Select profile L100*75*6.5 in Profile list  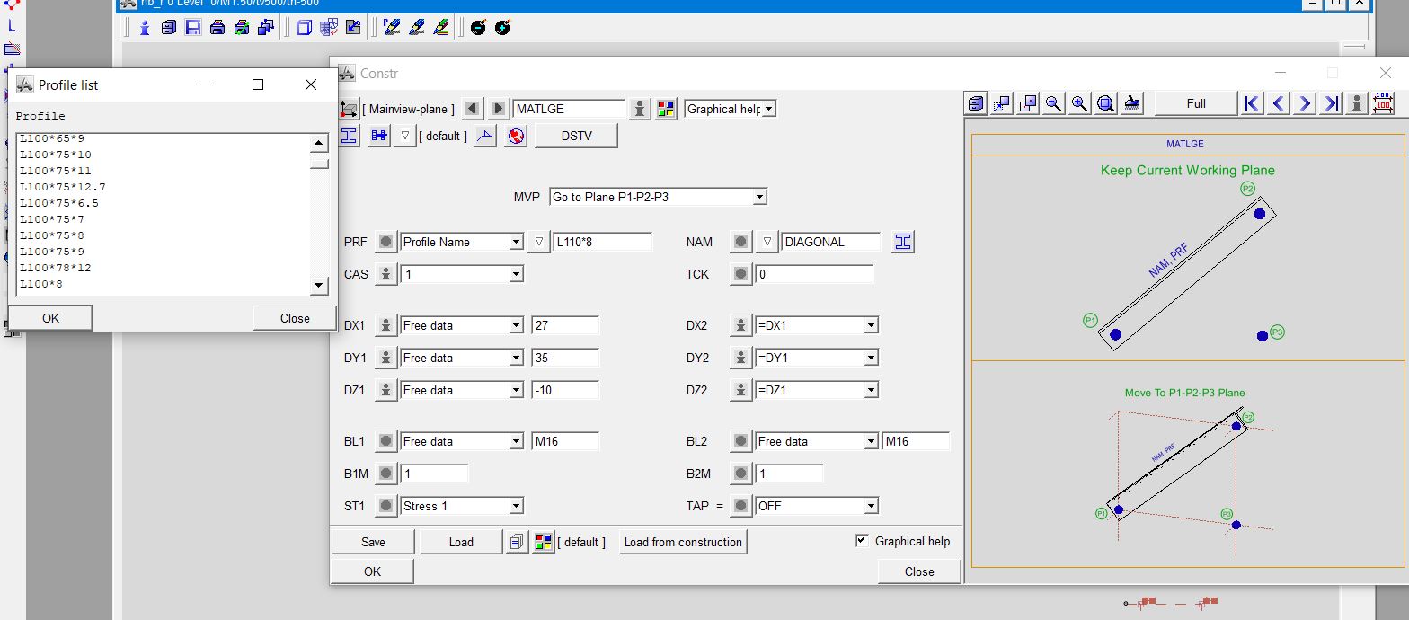[x=59, y=203]
